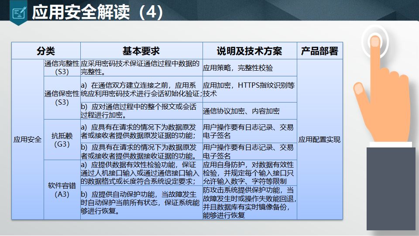Click the requirement about 数据接收证据的功能
419x236 pixels.
[x=141, y=151]
